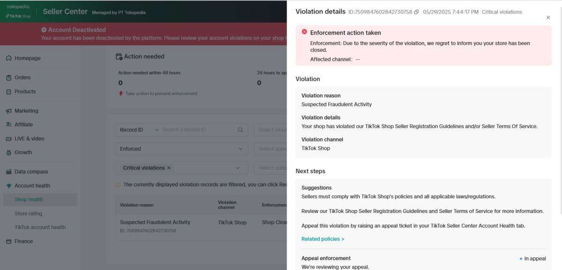
Task: Open the Select punishment dropdown
Action: [x=271, y=168]
